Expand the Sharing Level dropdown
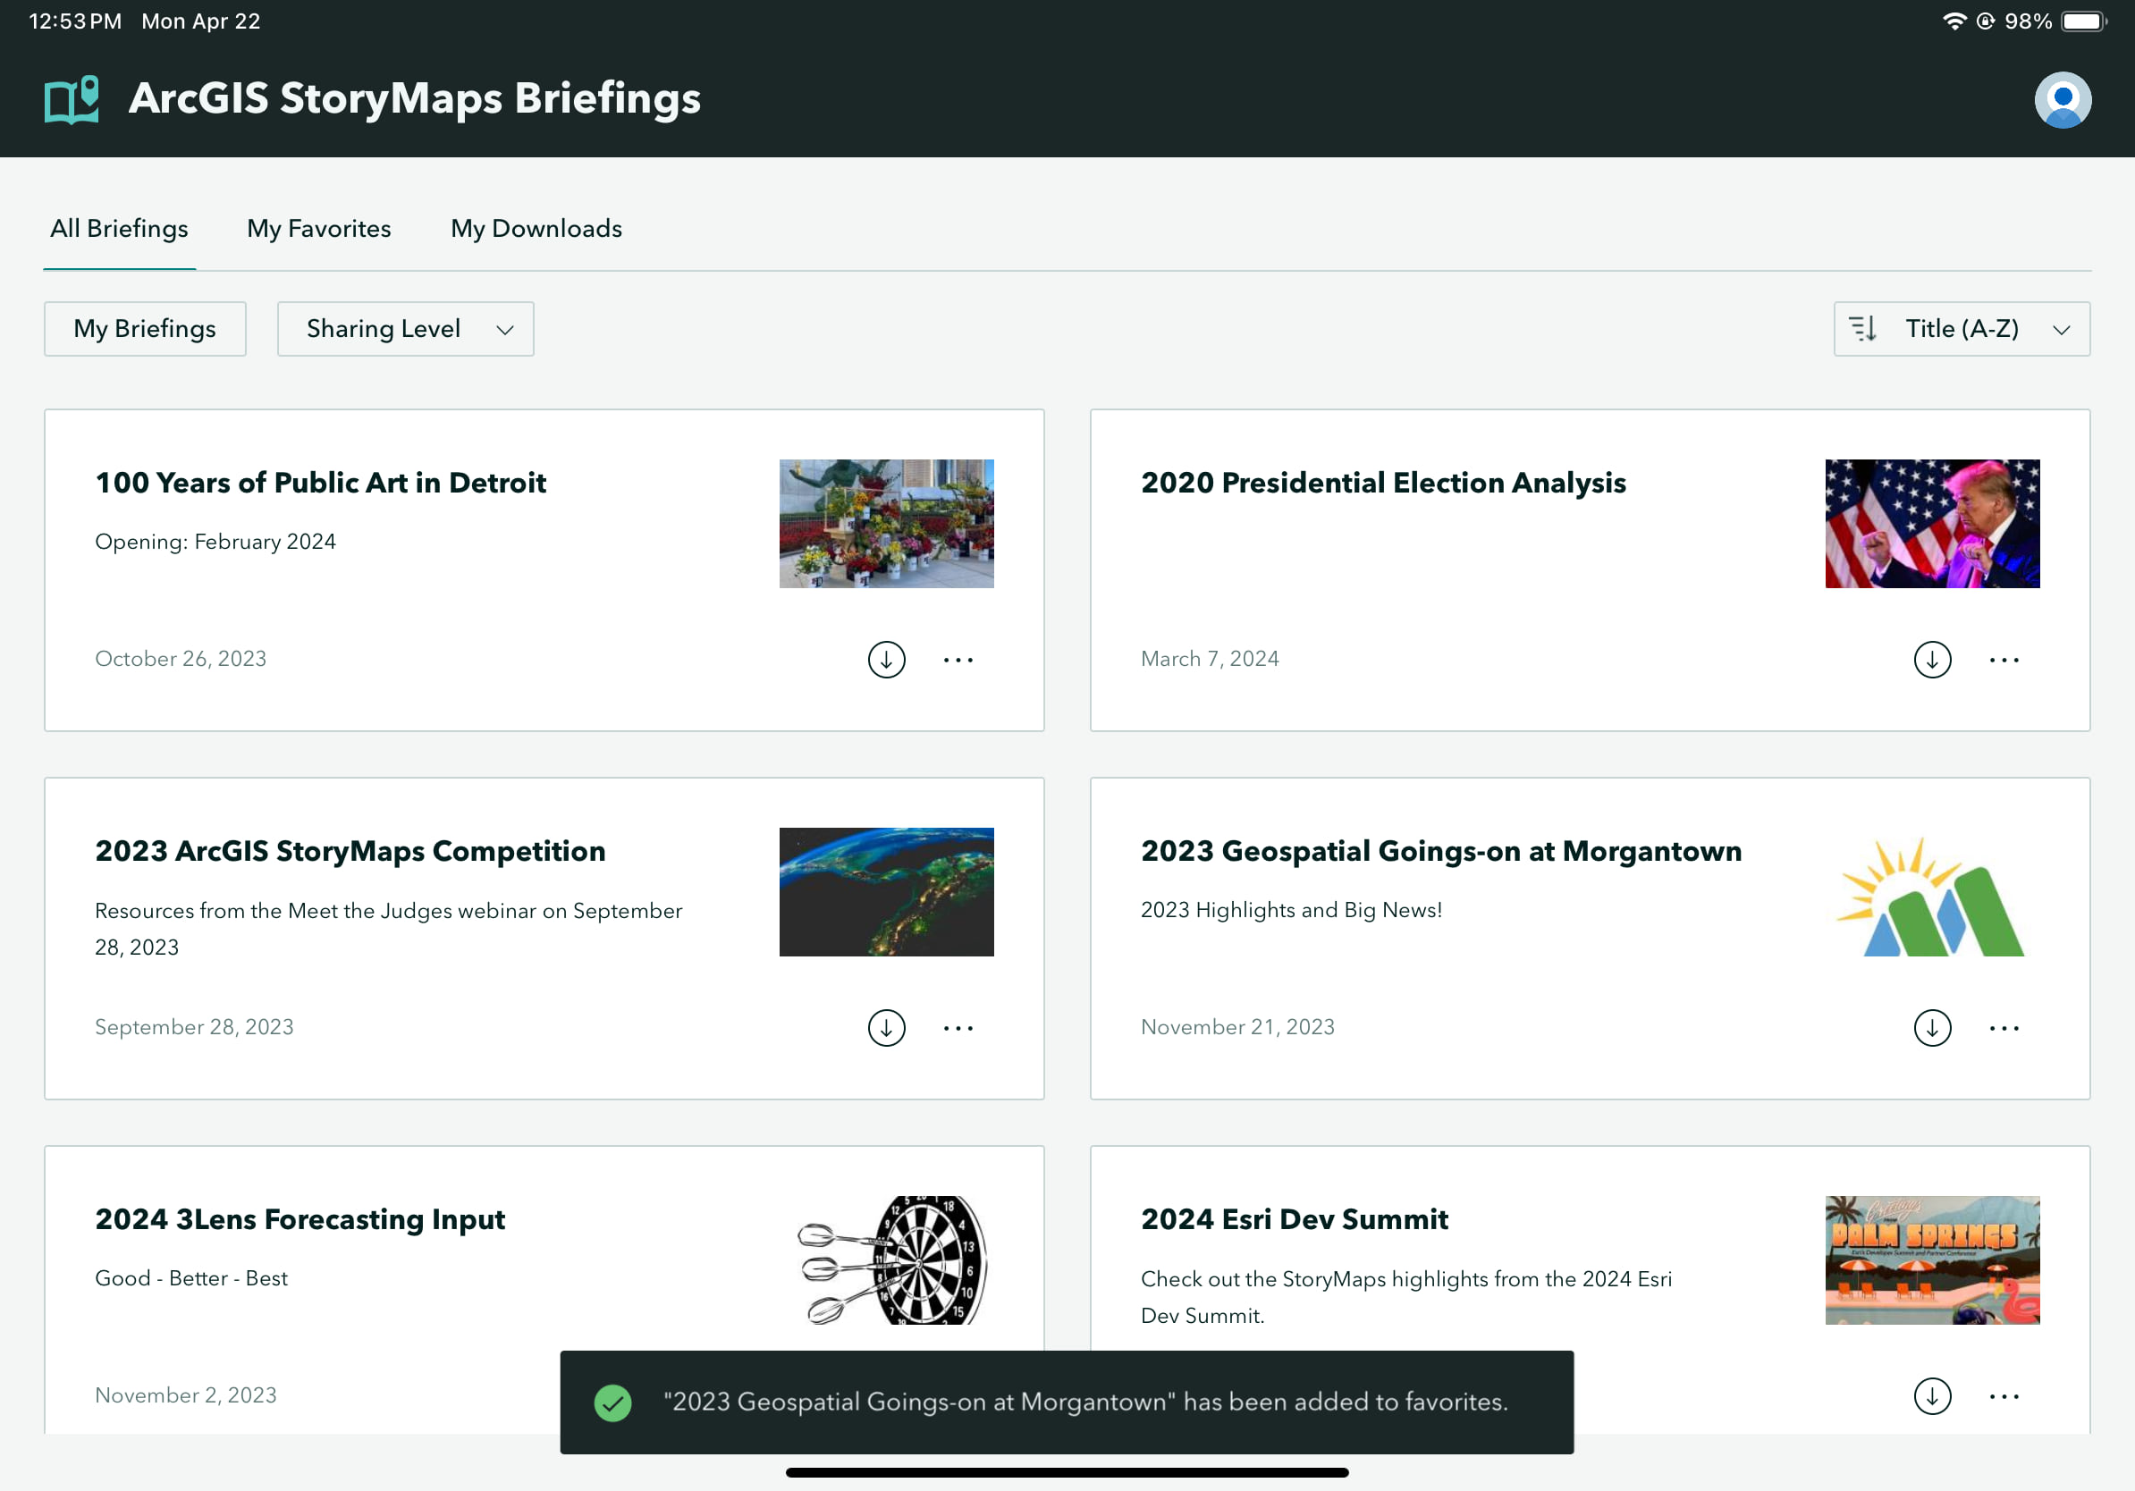Image resolution: width=2135 pixels, height=1491 pixels. 405,328
